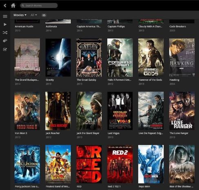199x190 pixels.
Task: Click the Play all icon in sidebar
Action: pos(5,25)
